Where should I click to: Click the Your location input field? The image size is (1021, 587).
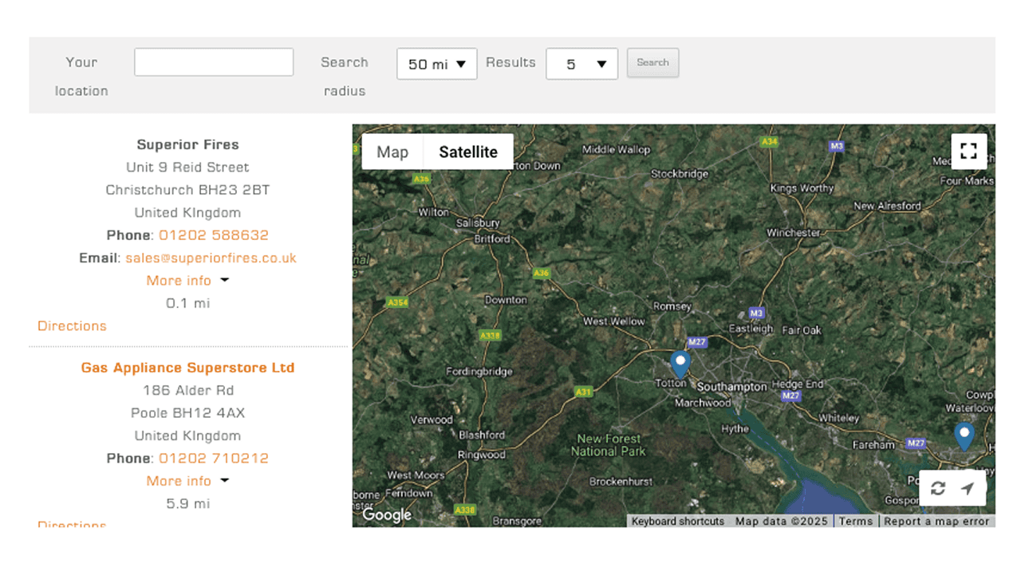pyautogui.click(x=214, y=62)
